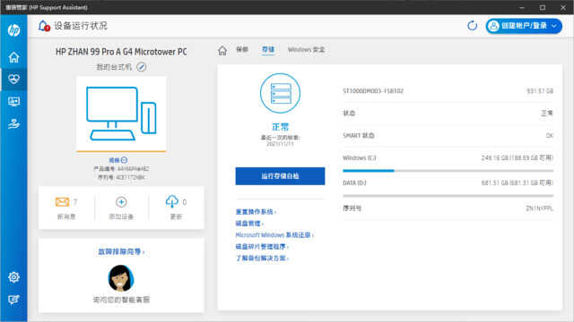
Task: Click the Windows (C:) usage bar
Action: click(448, 171)
